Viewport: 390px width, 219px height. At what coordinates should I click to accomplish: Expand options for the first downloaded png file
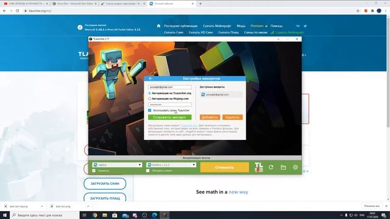tap(42, 206)
